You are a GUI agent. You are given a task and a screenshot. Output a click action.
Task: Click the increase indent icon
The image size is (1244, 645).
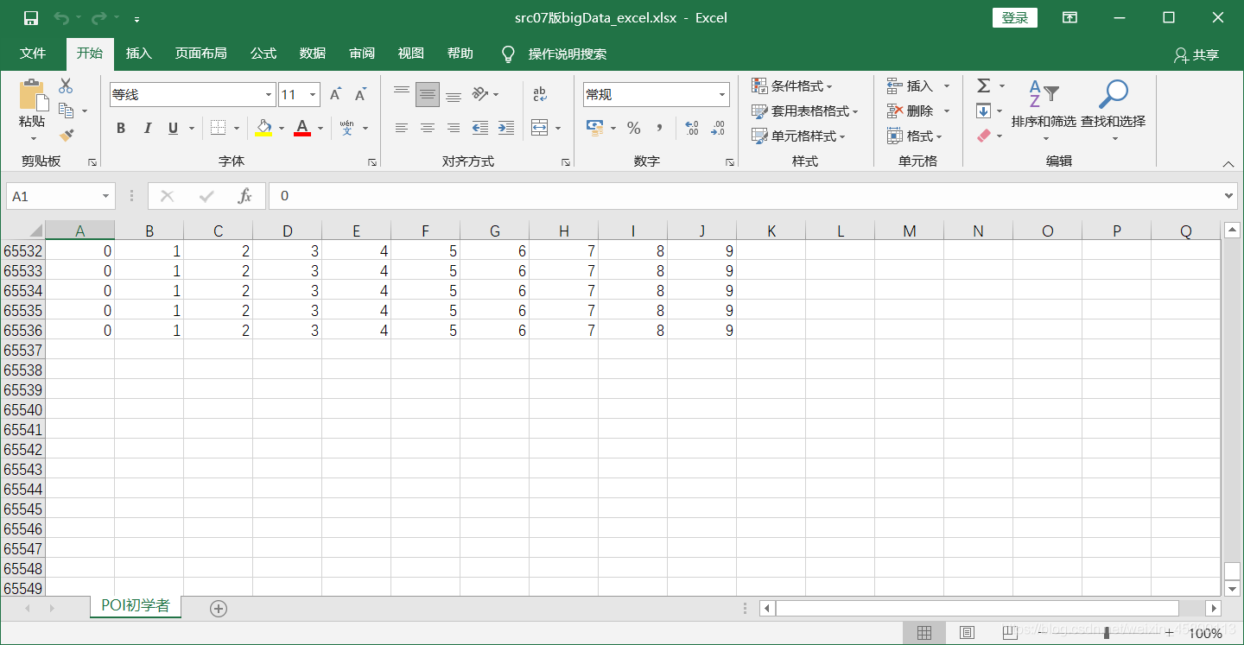tap(506, 128)
